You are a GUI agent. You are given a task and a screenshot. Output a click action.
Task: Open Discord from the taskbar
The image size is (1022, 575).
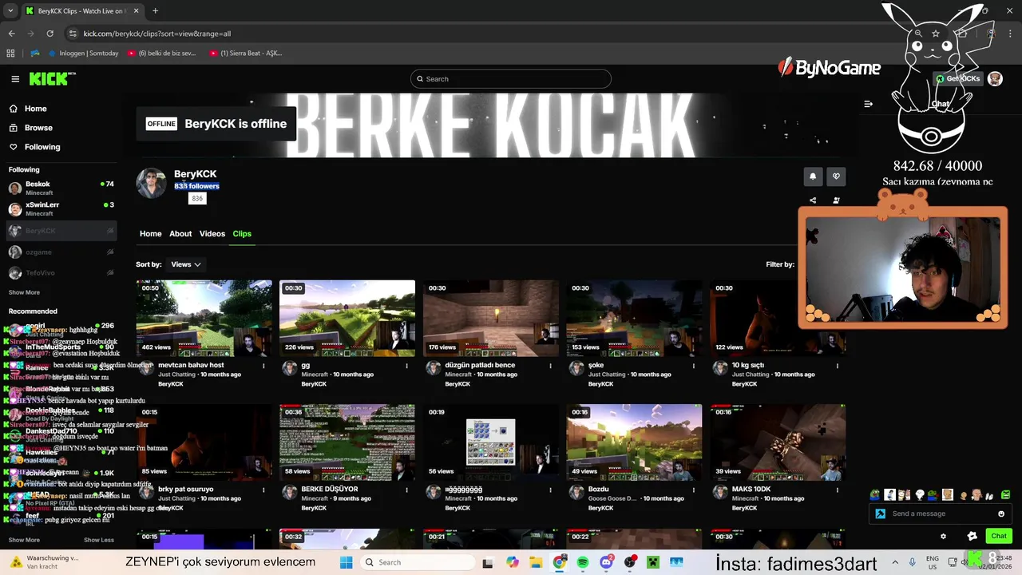[607, 562]
